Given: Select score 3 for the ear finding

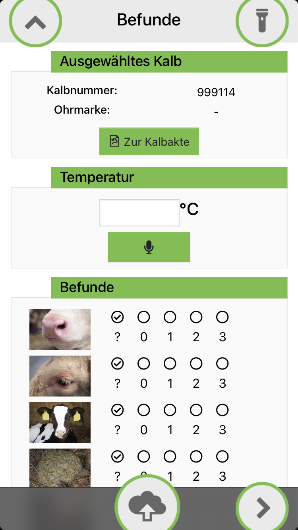Looking at the screenshot, I should coord(223,410).
